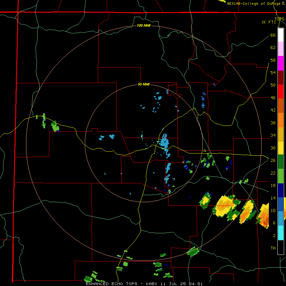Click the light pink 62 K FT legend swatch
Image resolution: width=286 pixels, height=286 pixels.
tap(281, 49)
